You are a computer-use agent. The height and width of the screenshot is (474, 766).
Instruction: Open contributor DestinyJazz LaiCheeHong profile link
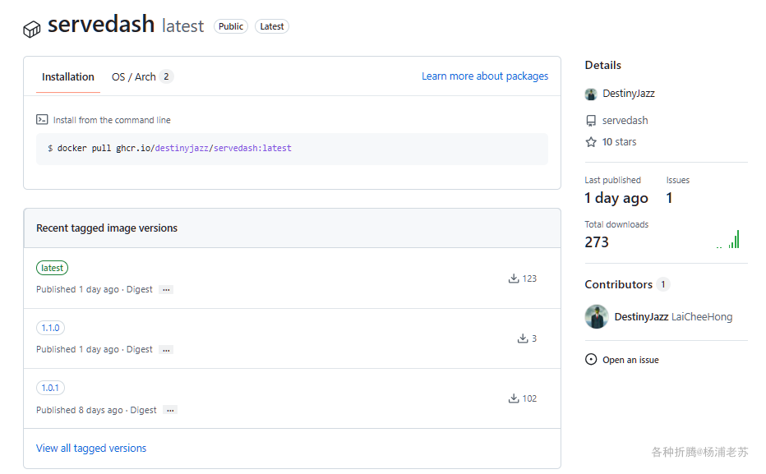pos(673,317)
